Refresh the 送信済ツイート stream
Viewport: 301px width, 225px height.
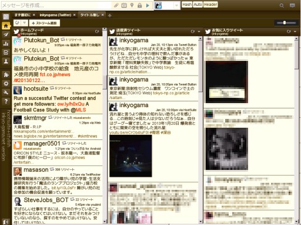[193, 31]
